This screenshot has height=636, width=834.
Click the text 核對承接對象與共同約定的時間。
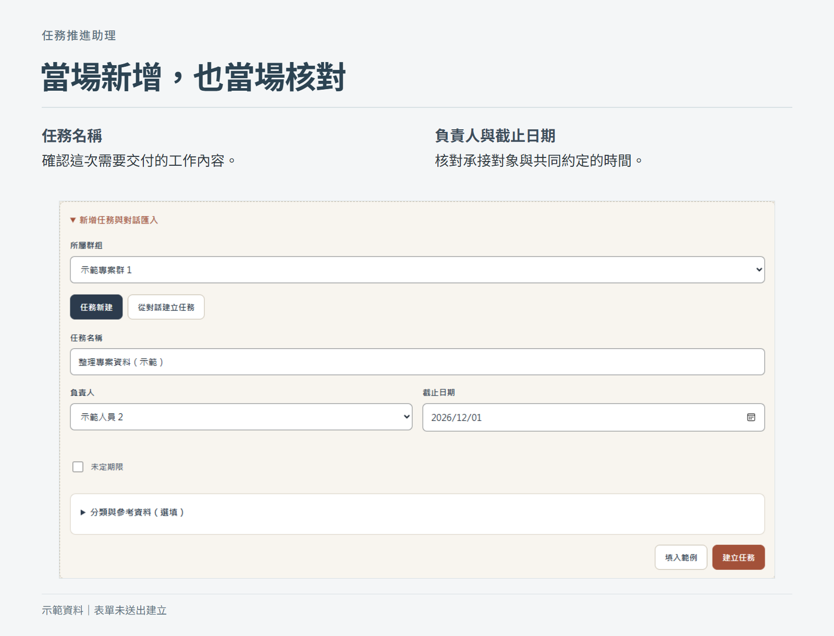539,161
